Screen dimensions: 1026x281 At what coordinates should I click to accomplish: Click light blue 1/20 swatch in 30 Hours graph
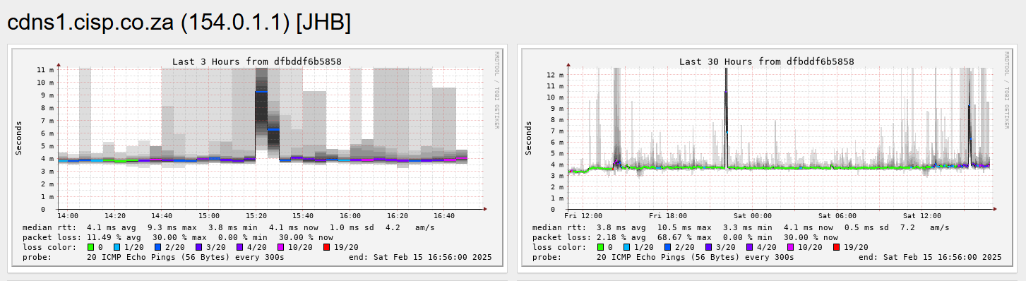(x=627, y=247)
